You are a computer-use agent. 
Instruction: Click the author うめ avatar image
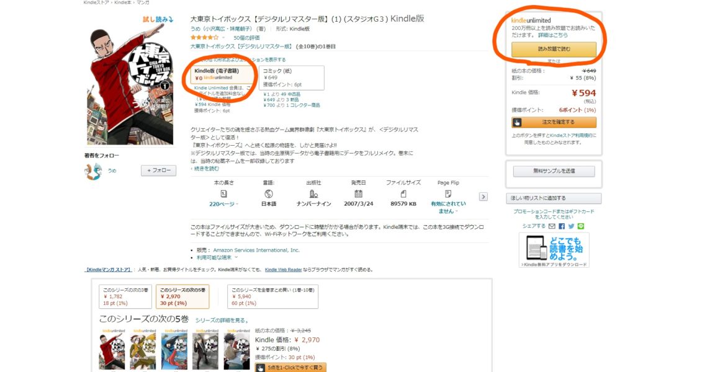pyautogui.click(x=94, y=172)
